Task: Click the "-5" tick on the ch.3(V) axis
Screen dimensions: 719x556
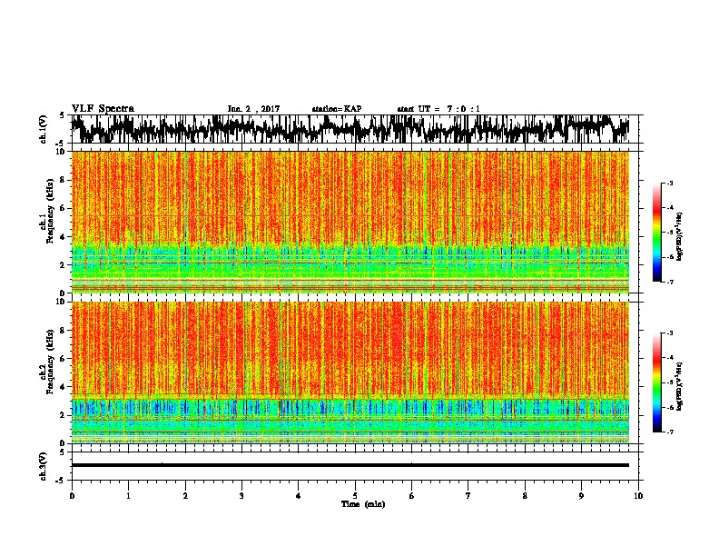Action: coord(62,481)
